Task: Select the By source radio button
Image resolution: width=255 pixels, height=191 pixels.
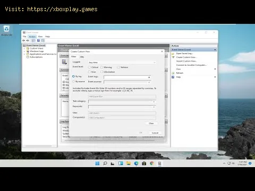Action: point(73,82)
